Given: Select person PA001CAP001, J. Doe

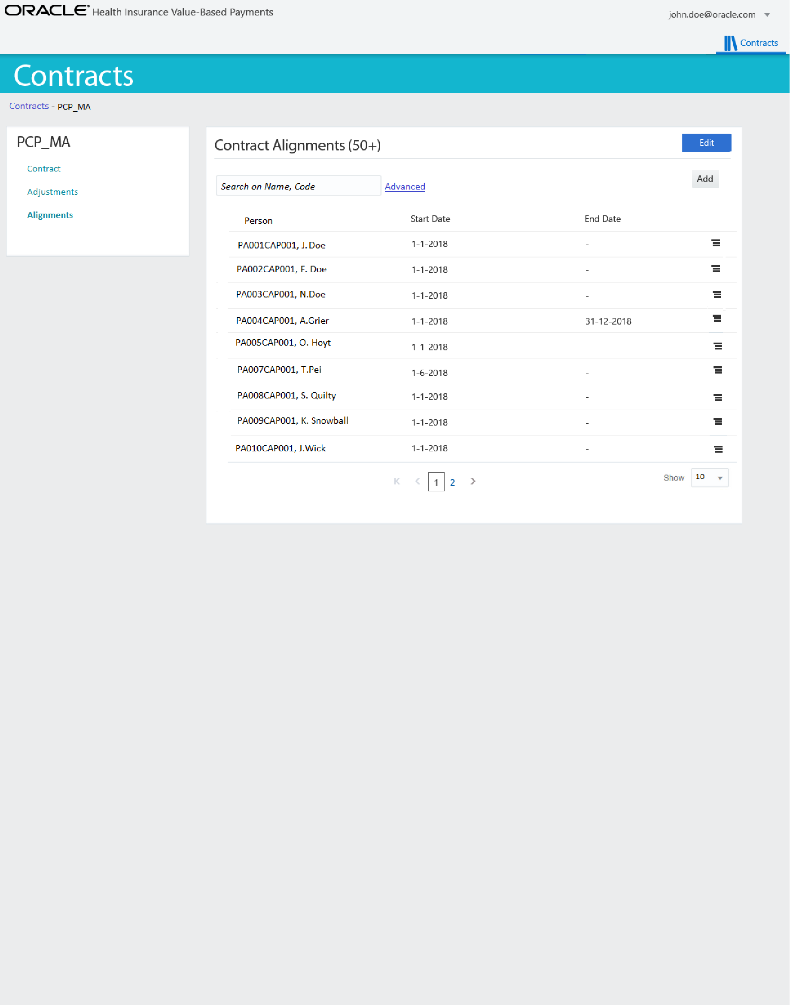Looking at the screenshot, I should pyautogui.click(x=281, y=245).
